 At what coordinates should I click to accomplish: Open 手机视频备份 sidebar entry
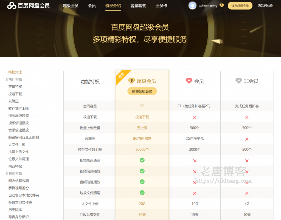point(18,188)
